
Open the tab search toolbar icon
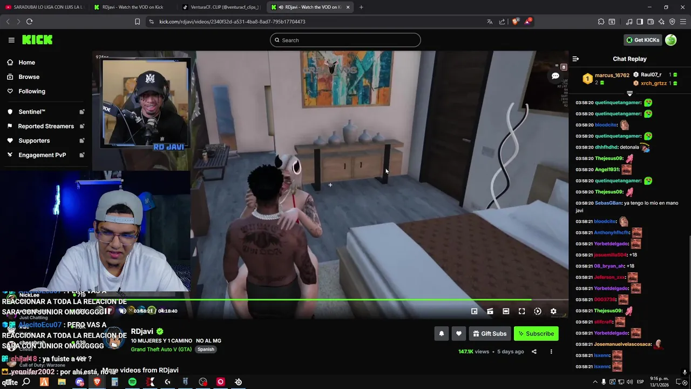click(x=612, y=22)
